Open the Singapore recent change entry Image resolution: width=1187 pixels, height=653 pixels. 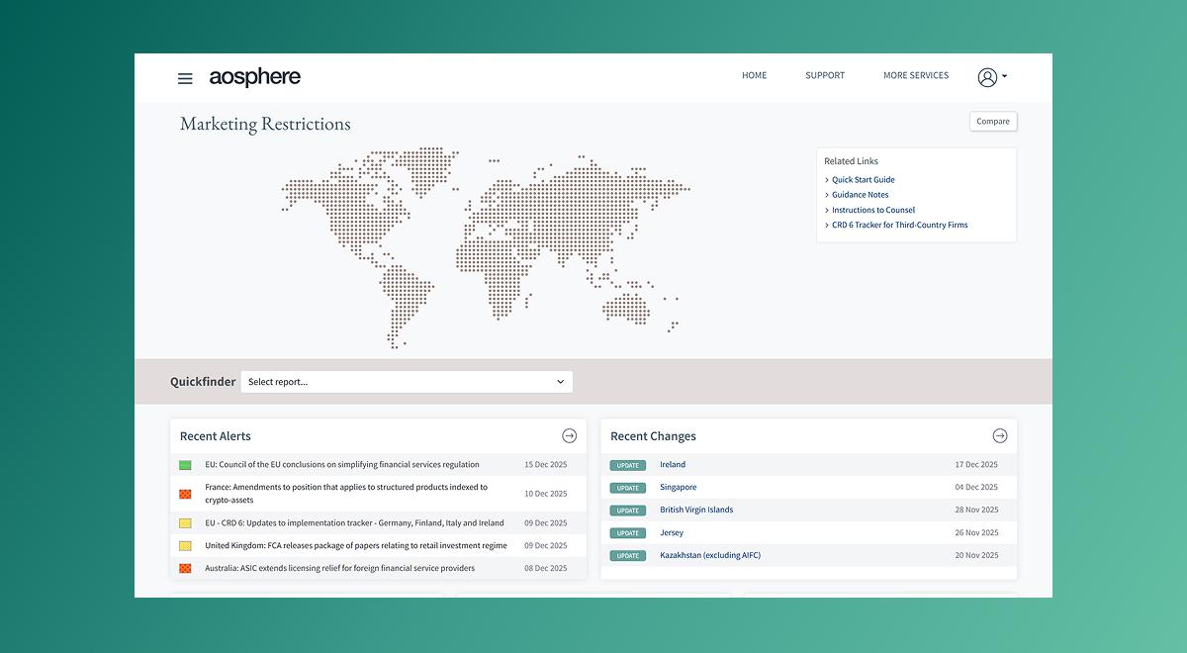[678, 488]
